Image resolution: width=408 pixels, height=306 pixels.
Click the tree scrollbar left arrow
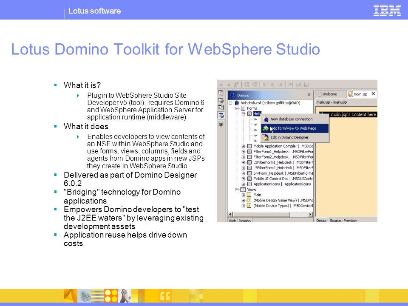pos(230,214)
